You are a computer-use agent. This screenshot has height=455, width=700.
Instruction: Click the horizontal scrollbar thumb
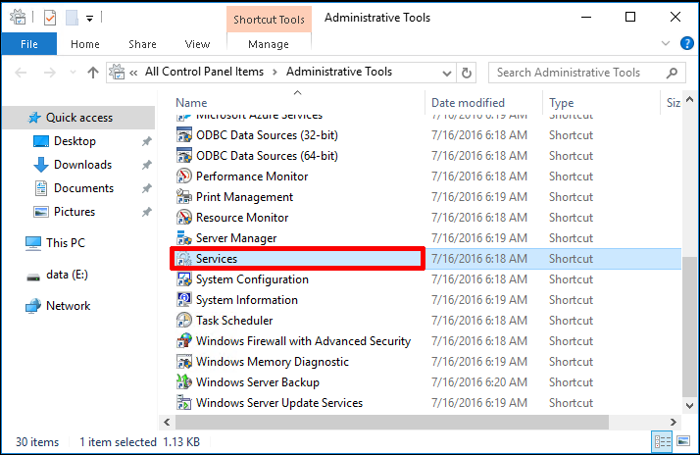coord(392,422)
